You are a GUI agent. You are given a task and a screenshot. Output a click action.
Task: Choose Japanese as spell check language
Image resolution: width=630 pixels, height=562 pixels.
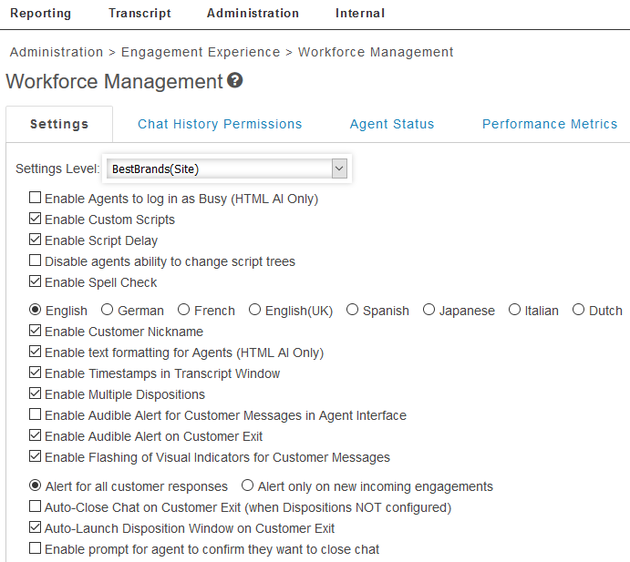pyautogui.click(x=429, y=310)
